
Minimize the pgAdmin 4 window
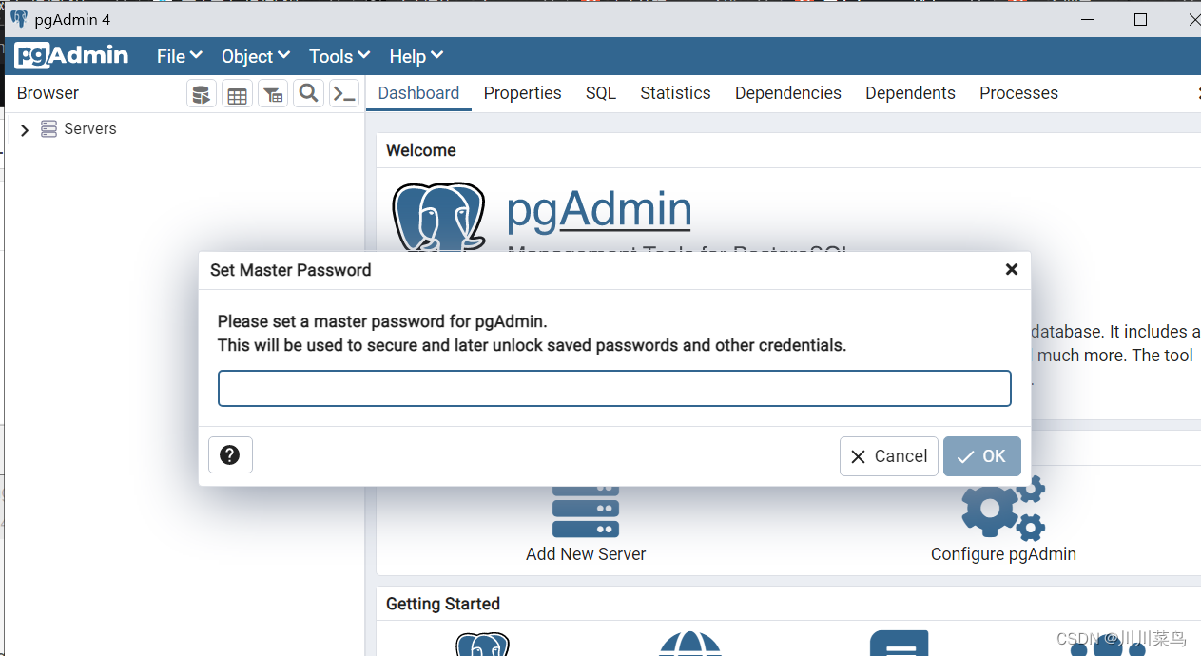click(x=1086, y=19)
